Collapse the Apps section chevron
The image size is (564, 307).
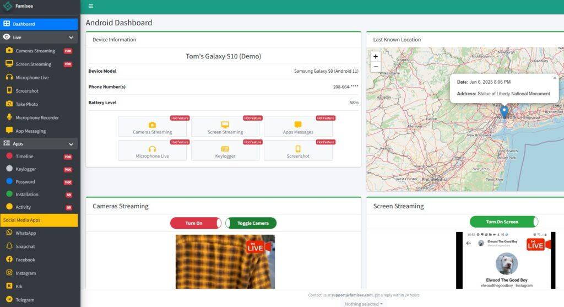coord(71,144)
